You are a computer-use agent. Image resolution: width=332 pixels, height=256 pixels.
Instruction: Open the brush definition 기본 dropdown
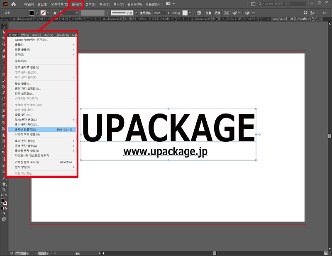136,13
